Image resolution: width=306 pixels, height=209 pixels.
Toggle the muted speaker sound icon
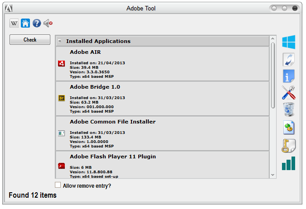[48, 23]
